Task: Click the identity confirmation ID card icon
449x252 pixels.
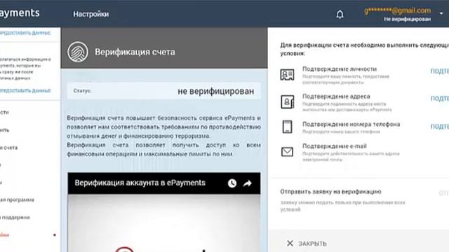Action: (287, 75)
